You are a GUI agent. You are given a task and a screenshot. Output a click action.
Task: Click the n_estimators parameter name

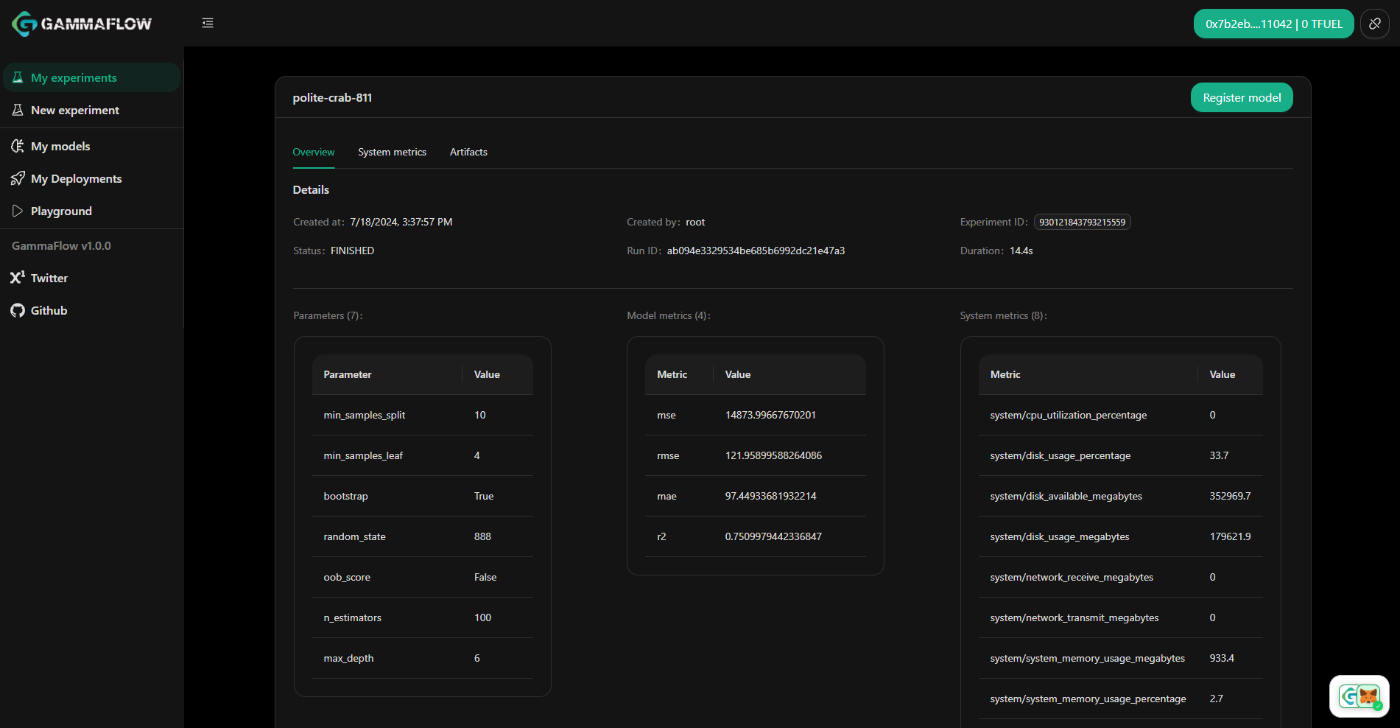tap(352, 617)
